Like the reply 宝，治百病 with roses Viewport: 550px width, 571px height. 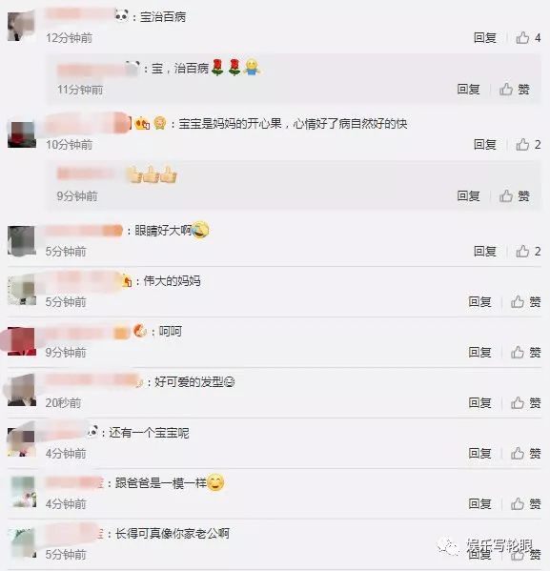point(515,90)
